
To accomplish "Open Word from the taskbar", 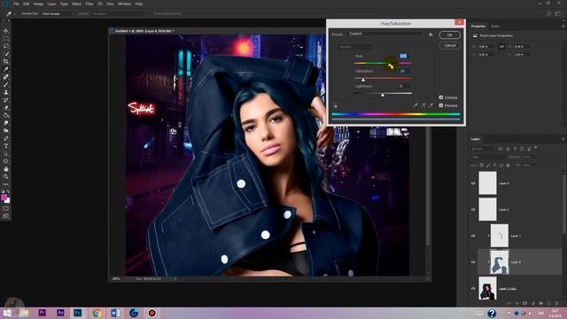I will coord(115,313).
